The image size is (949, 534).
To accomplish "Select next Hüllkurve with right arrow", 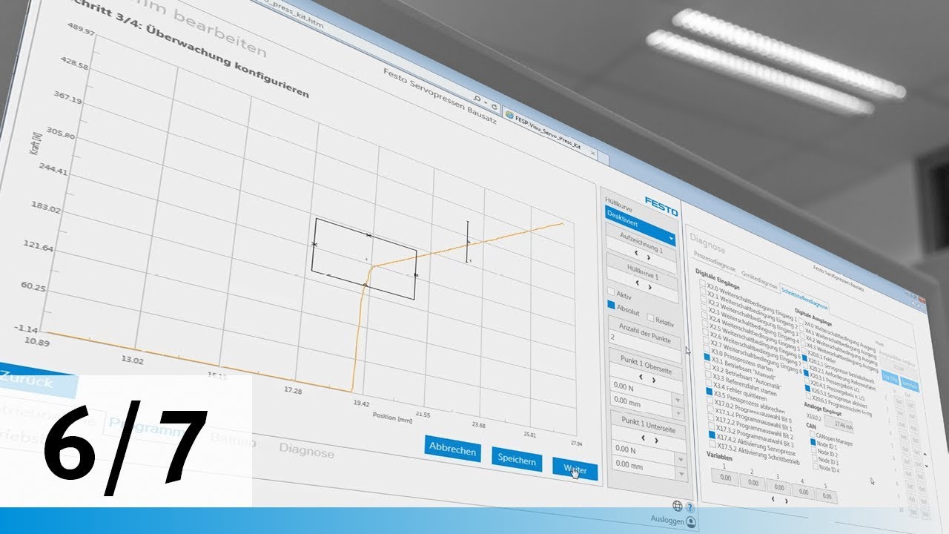I will coord(650,286).
